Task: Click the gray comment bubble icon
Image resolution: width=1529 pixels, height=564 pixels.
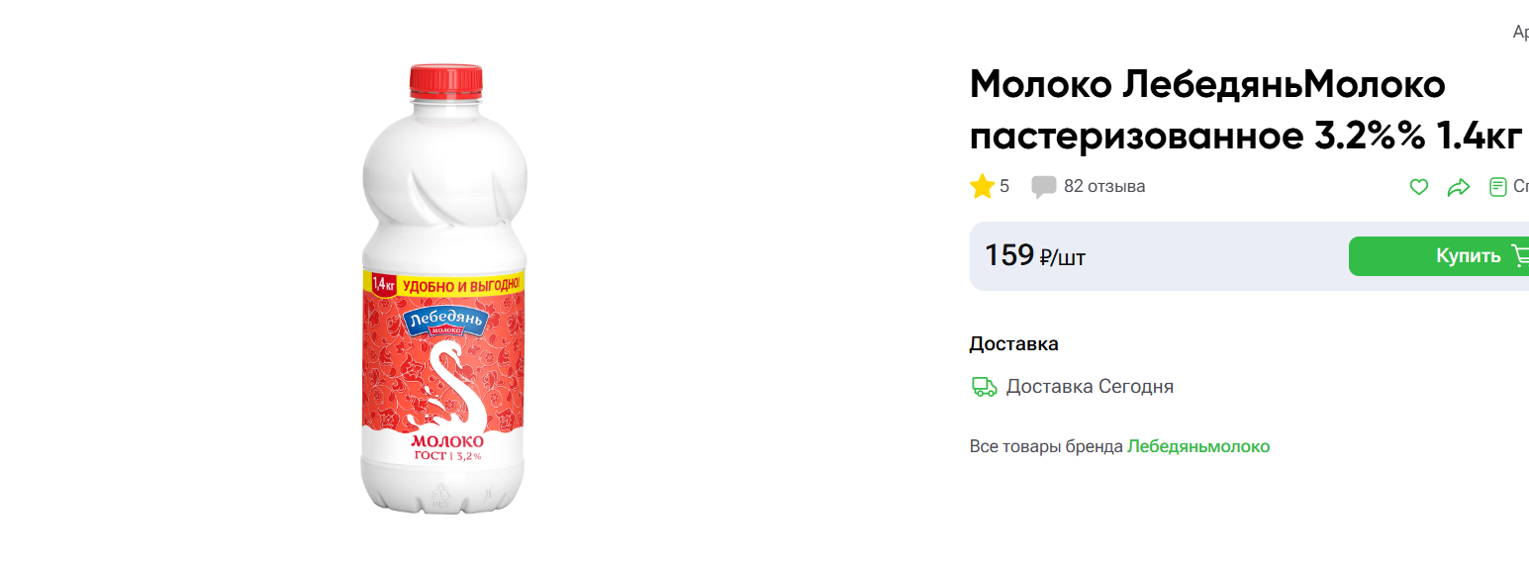Action: [x=1043, y=187]
